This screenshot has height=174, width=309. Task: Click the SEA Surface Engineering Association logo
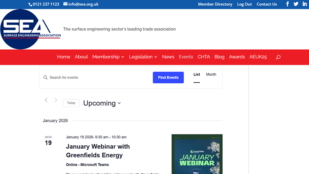pyautogui.click(x=30, y=29)
